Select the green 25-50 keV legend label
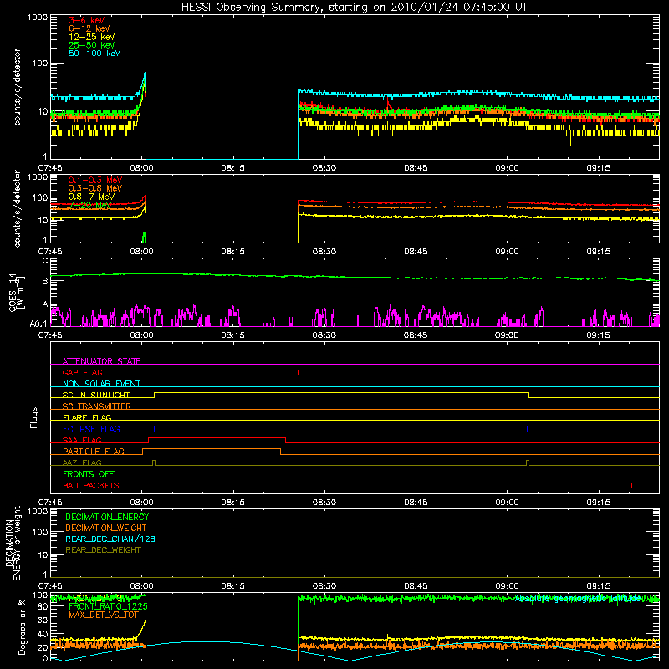 click(92, 45)
